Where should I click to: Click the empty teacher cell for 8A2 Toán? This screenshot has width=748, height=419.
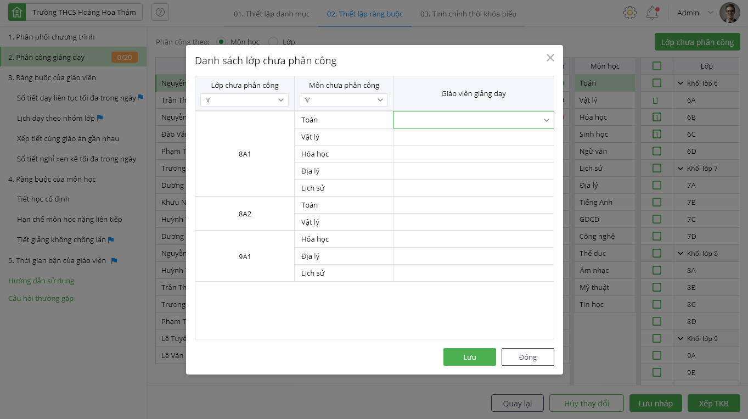(473, 205)
